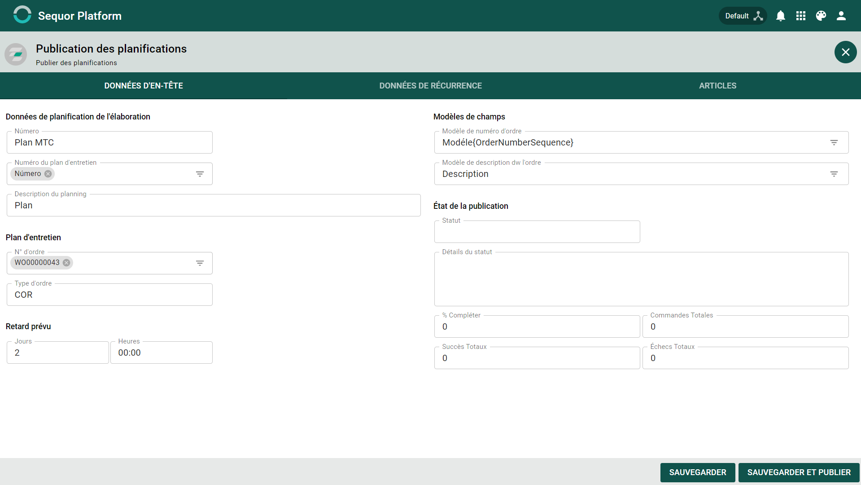
Task: Click Sauvegarder et publier button
Action: 799,472
